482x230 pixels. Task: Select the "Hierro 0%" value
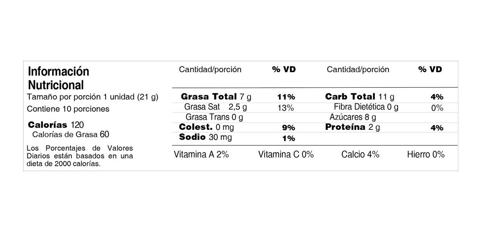coord(426,155)
